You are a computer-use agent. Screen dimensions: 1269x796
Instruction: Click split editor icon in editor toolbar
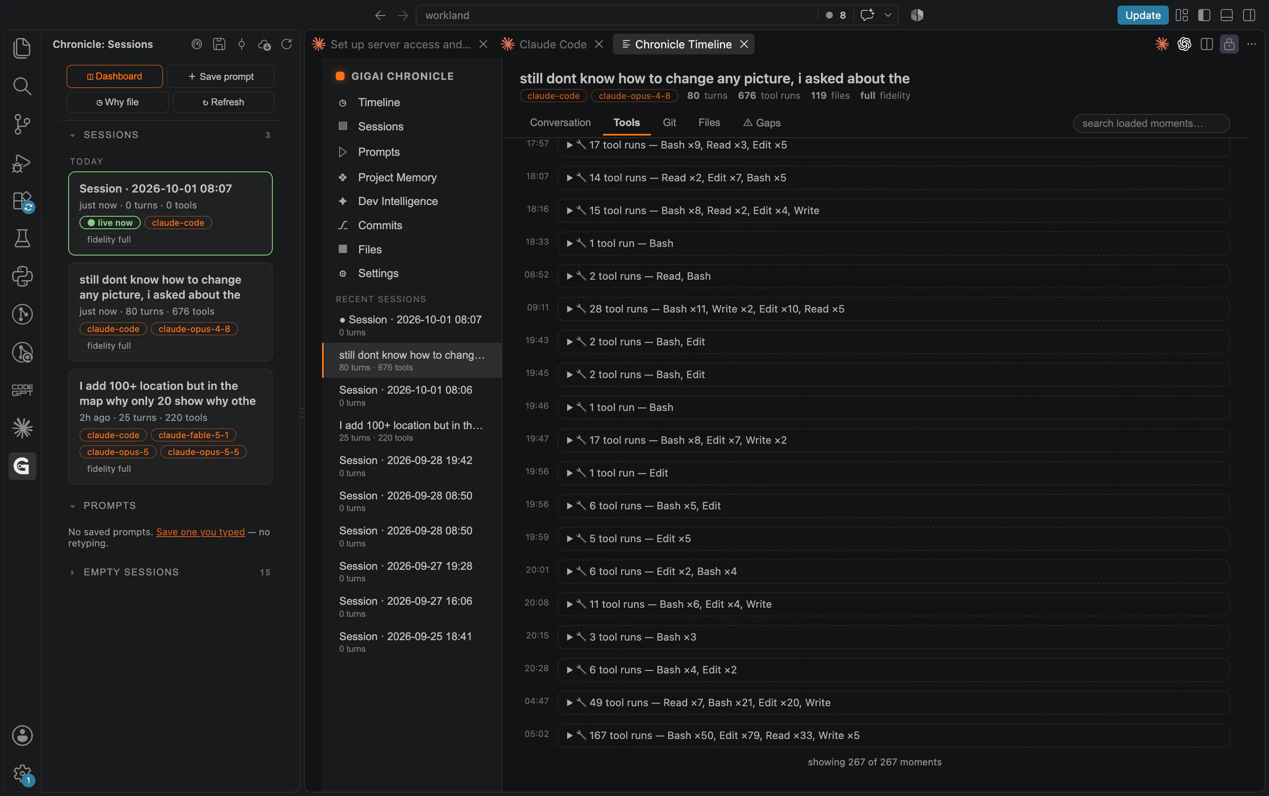1207,44
